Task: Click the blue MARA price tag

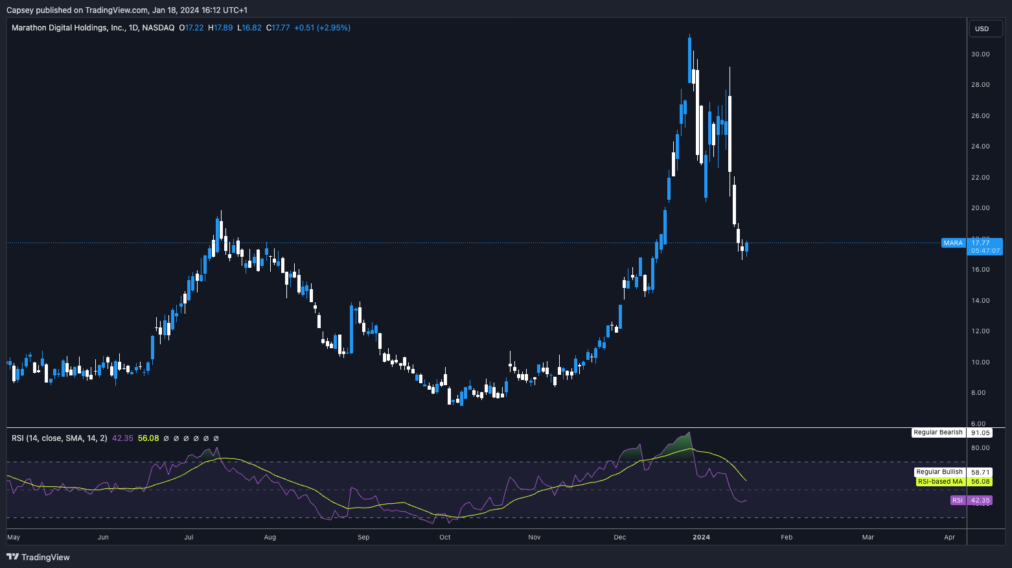Action: [x=953, y=243]
